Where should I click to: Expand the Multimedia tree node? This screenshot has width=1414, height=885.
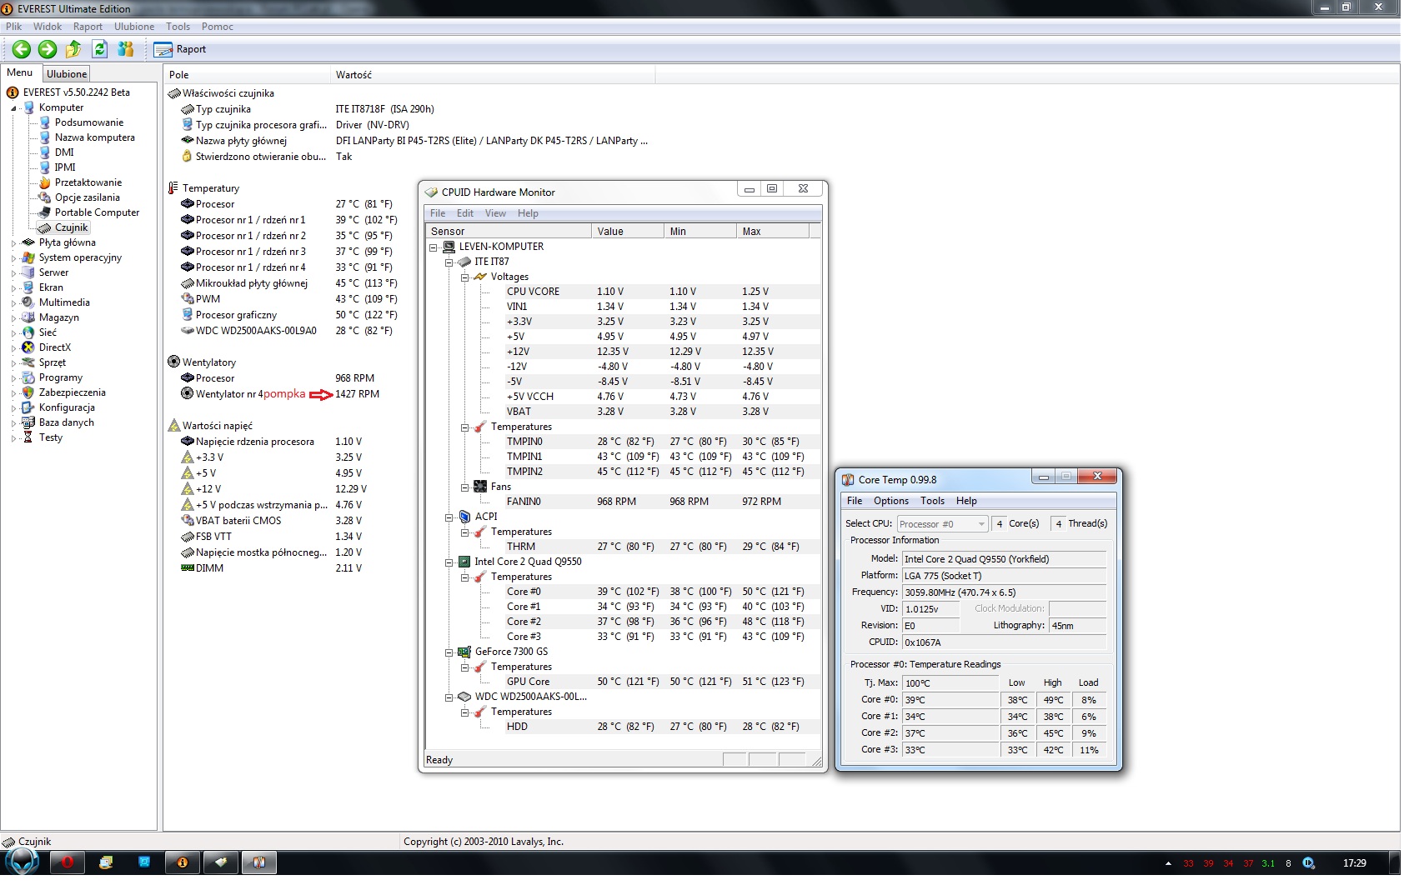coord(13,303)
